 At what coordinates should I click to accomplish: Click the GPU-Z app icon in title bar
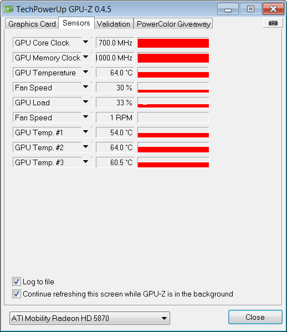9,9
